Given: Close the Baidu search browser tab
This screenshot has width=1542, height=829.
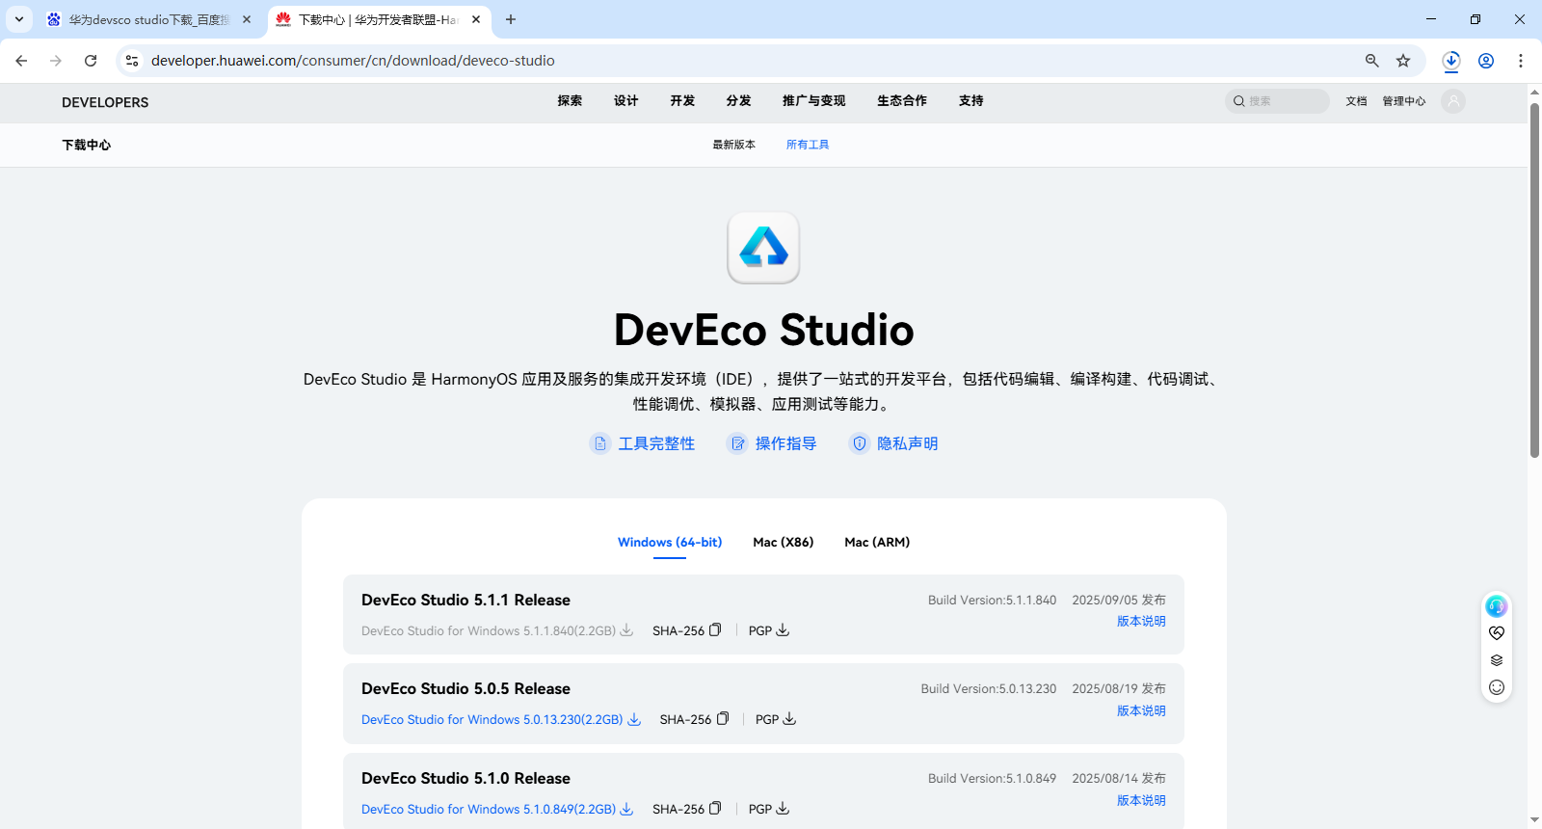Looking at the screenshot, I should pos(247,19).
